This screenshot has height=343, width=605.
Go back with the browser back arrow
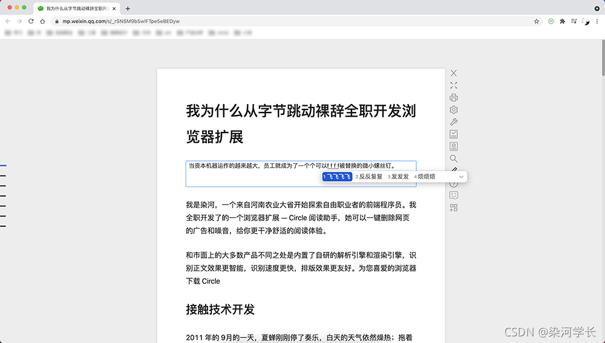point(8,21)
